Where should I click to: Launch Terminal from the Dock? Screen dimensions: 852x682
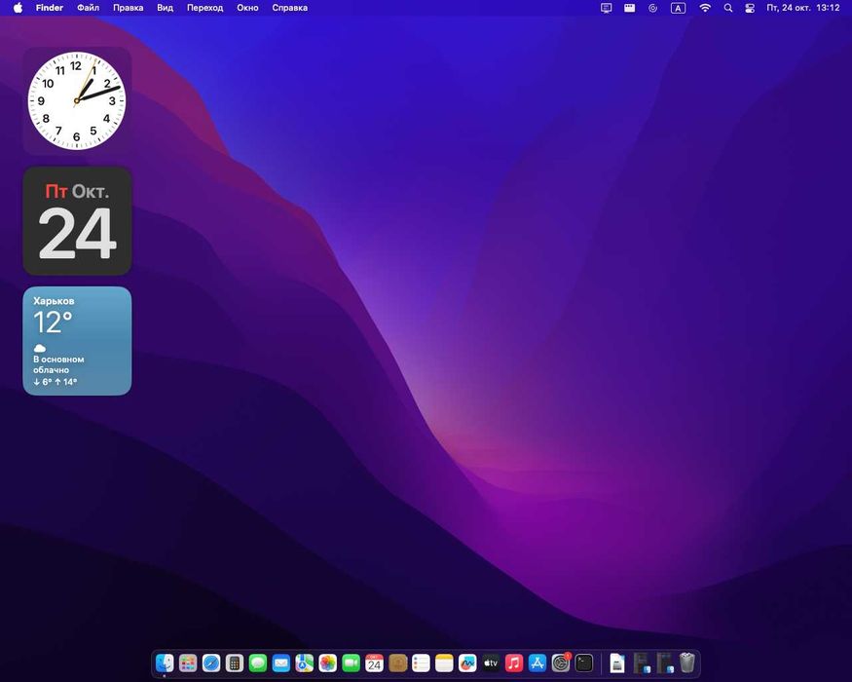[584, 663]
